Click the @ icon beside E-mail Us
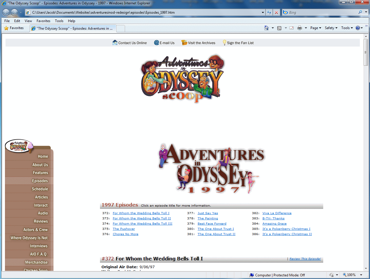370x279 pixels. click(156, 42)
